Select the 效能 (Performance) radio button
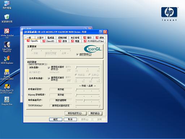The image size is (185, 139). point(76,75)
